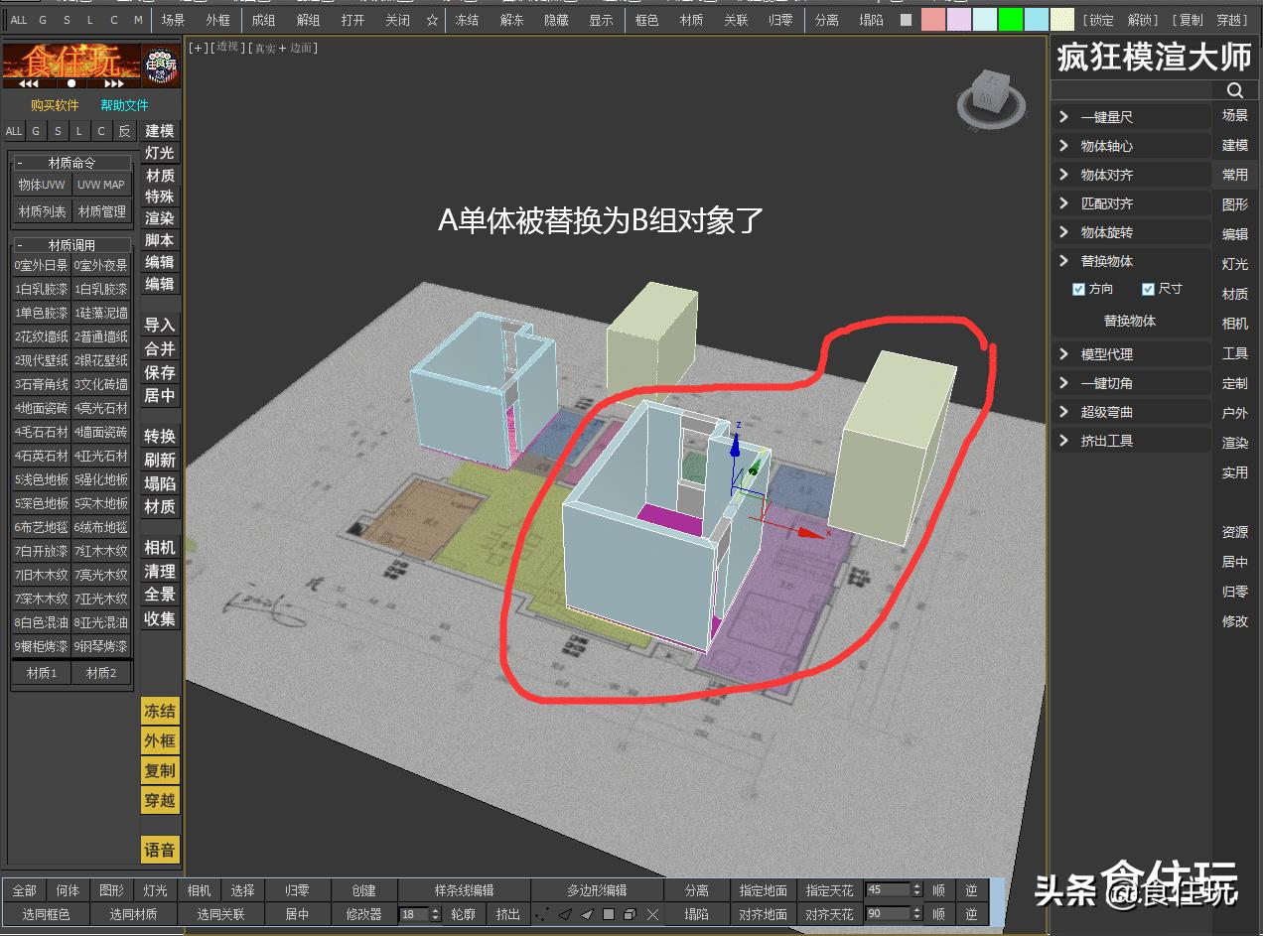
Task: Select the vertex dots icon in polygon edit row
Action: point(541,914)
